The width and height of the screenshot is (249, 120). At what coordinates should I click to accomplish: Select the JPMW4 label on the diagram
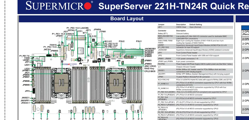(54, 51)
